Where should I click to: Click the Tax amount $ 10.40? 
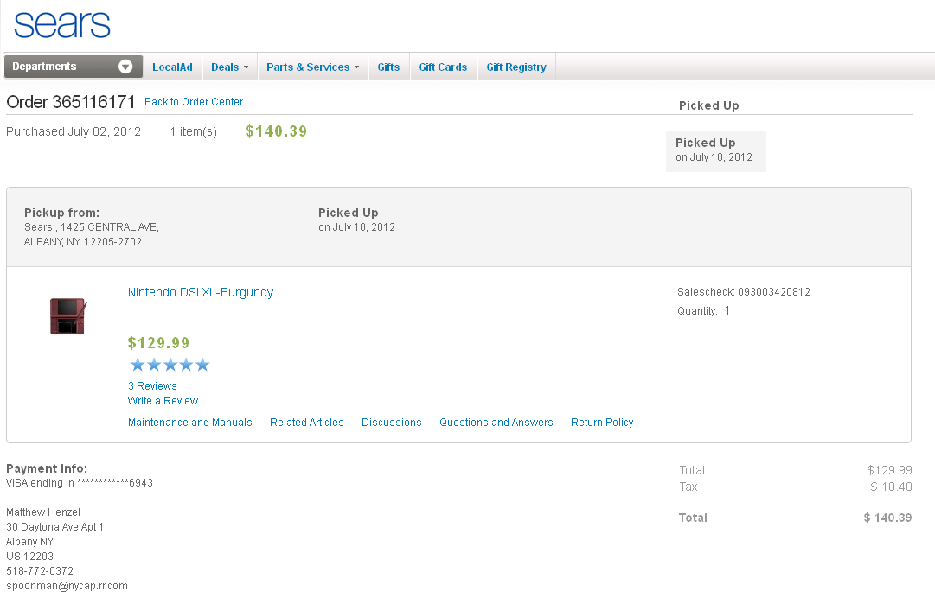891,487
